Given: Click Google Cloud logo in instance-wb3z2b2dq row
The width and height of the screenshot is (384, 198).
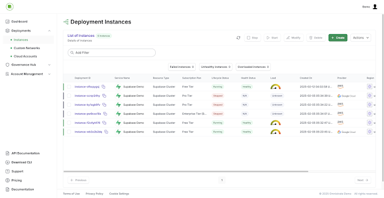Looking at the screenshot, I should click(347, 132).
